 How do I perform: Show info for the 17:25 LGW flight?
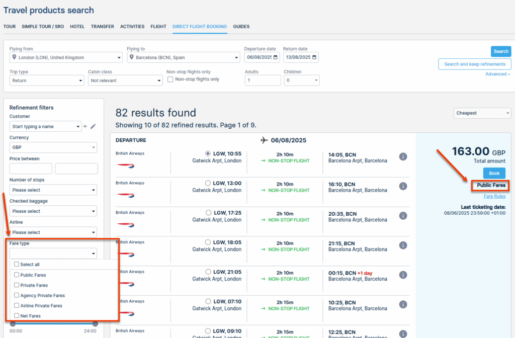click(x=403, y=216)
